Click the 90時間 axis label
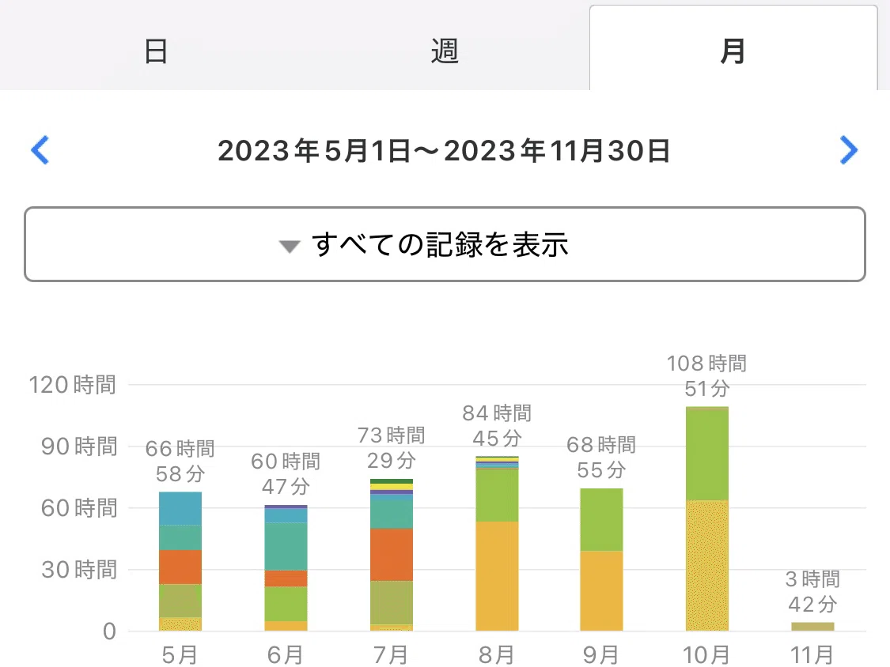Screen dimensions: 890x667 [79, 447]
